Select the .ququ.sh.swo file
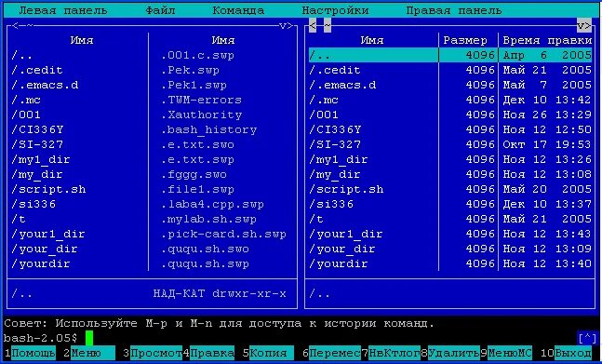 (205, 249)
